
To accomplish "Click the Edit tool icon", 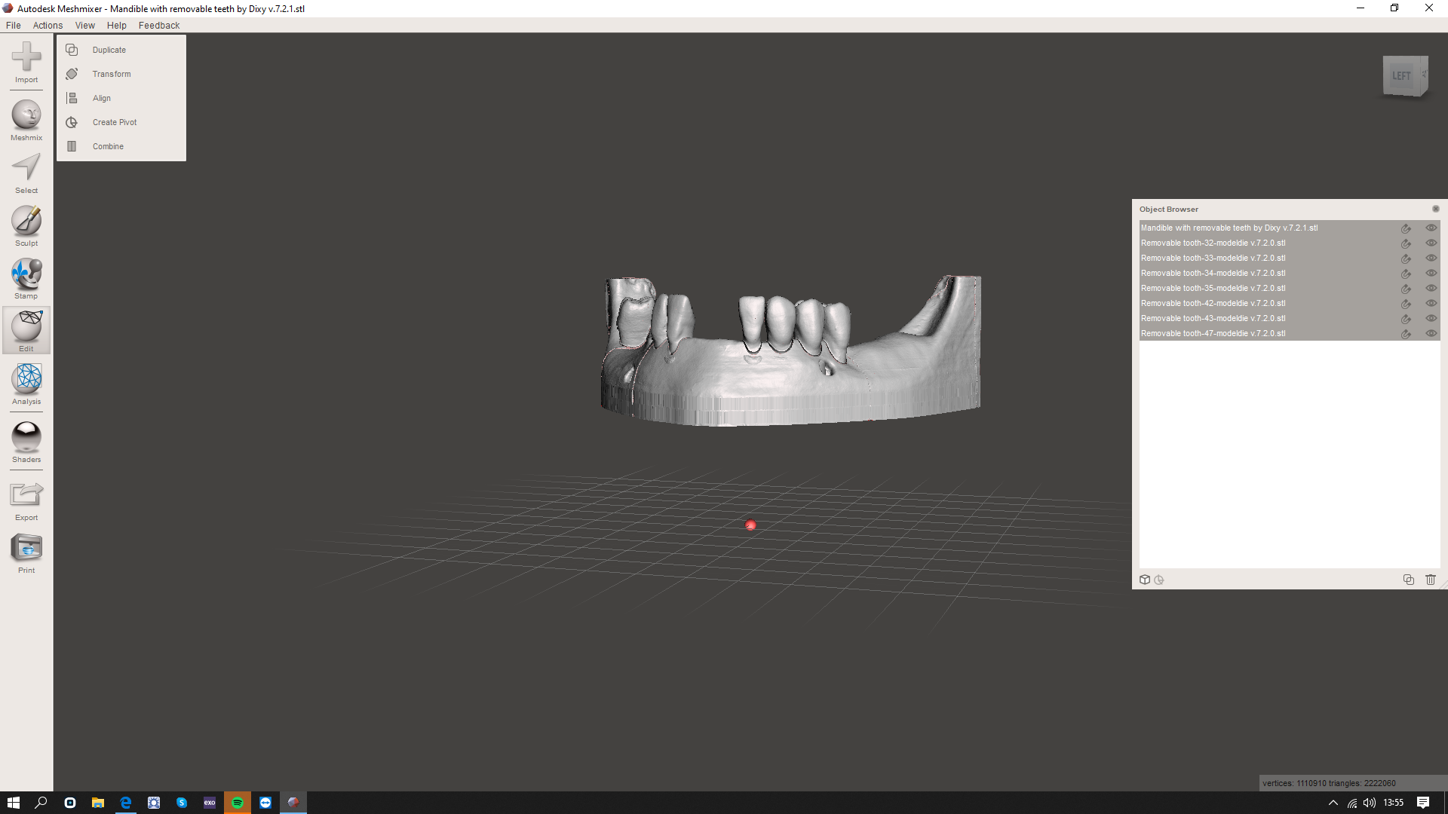I will (x=26, y=329).
